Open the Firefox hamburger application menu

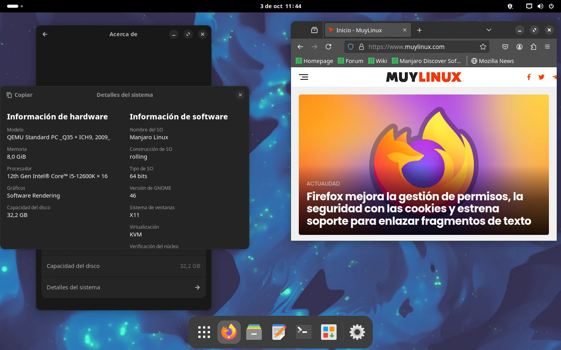pos(547,47)
